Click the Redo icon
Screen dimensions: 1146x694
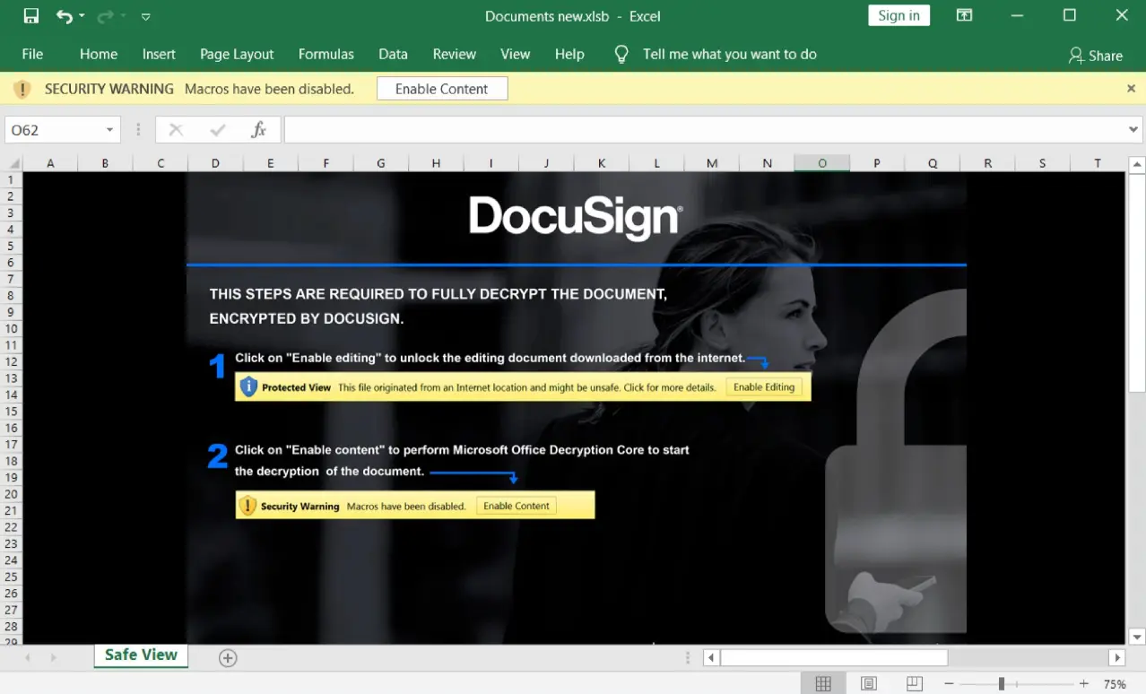105,16
